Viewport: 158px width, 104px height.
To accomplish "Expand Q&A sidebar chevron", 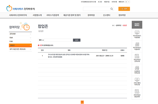I will pos(30,38).
